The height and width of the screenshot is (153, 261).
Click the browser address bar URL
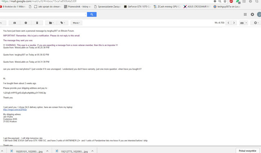pos(39,1)
